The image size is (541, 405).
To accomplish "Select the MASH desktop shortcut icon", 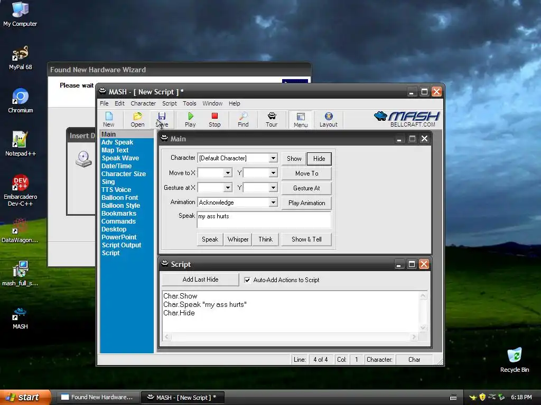I will coord(20,319).
